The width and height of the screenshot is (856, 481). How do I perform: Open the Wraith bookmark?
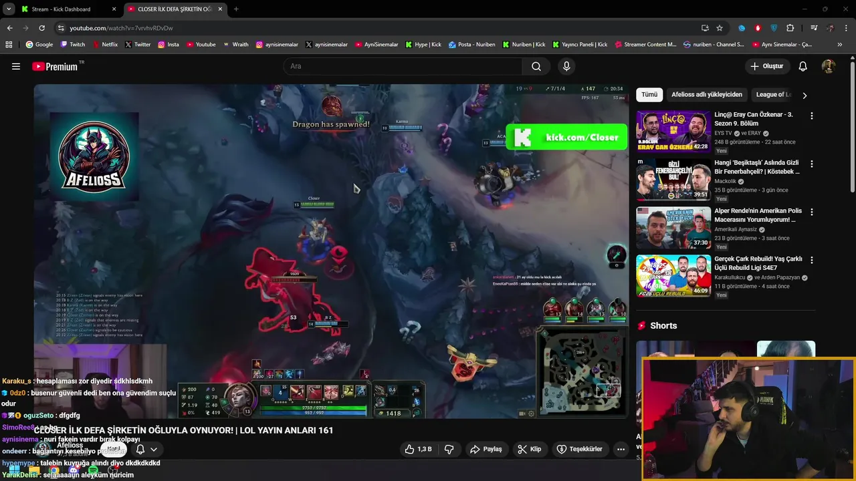click(235, 45)
